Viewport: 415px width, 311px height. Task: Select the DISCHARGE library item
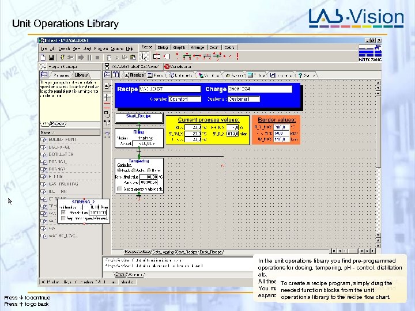click(59, 147)
